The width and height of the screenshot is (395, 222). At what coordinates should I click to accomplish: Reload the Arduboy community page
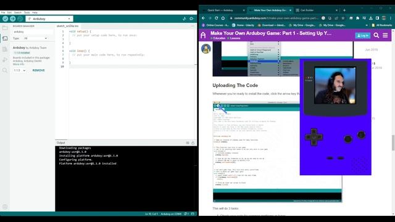pos(217,18)
